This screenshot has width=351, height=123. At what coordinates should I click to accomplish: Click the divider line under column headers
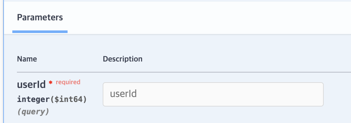(x=184, y=72)
